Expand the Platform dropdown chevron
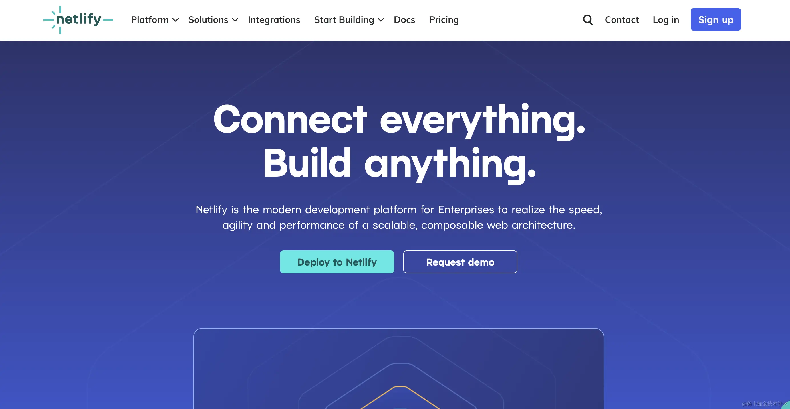 click(176, 20)
